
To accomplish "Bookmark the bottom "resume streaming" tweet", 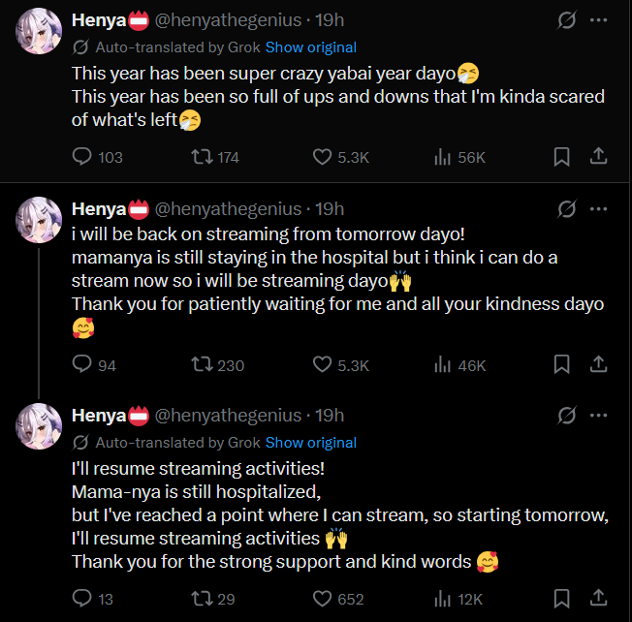I will [x=561, y=599].
